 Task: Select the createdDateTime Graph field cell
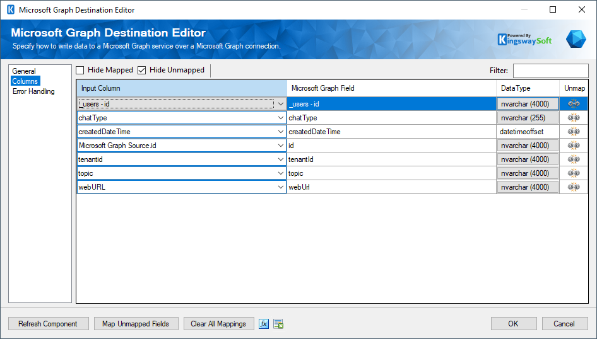click(x=392, y=132)
